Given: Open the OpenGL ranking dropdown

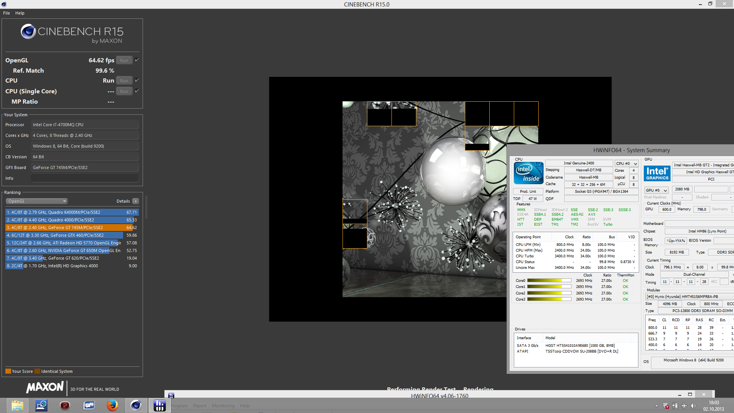Looking at the screenshot, I should pyautogui.click(x=37, y=201).
